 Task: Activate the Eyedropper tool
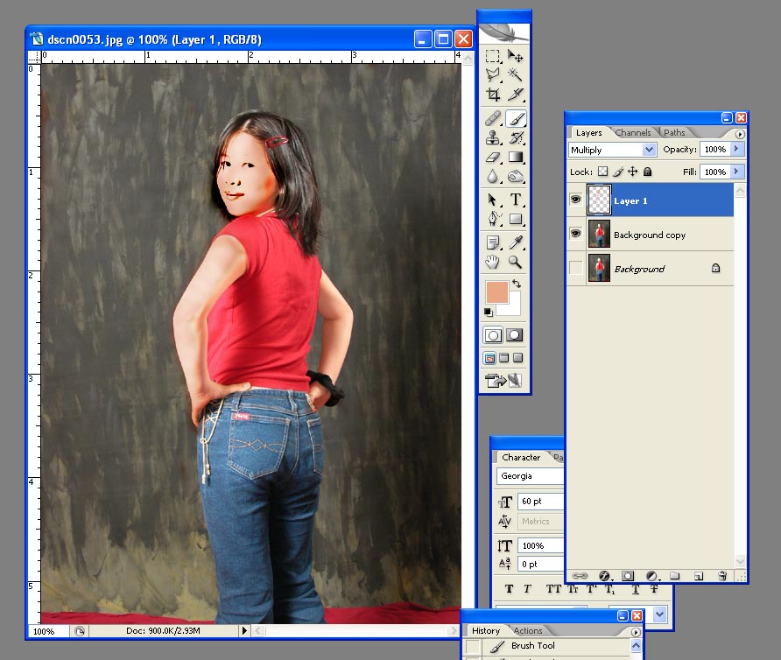pyautogui.click(x=516, y=242)
